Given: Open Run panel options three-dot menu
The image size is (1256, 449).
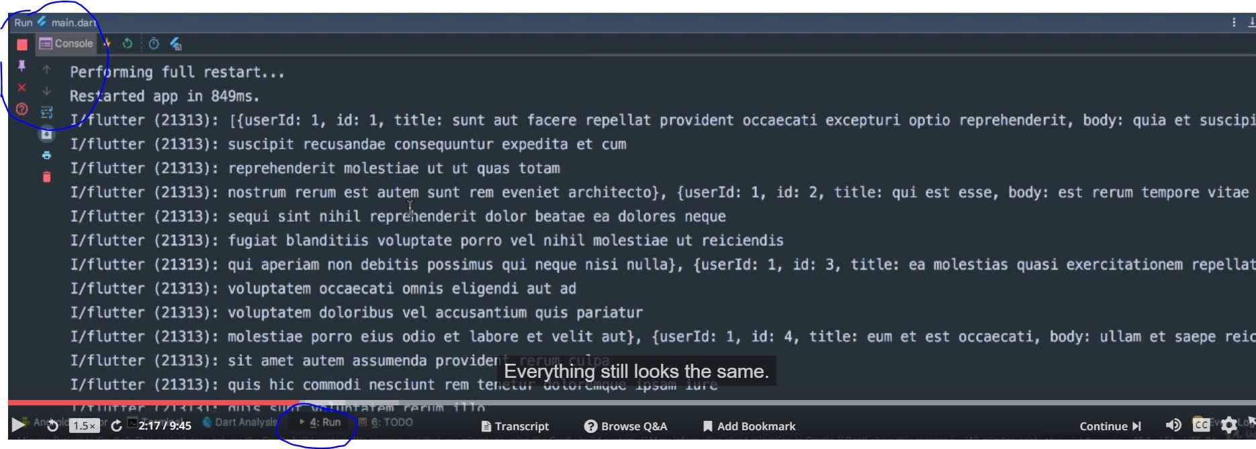Looking at the screenshot, I should pos(1234,22).
